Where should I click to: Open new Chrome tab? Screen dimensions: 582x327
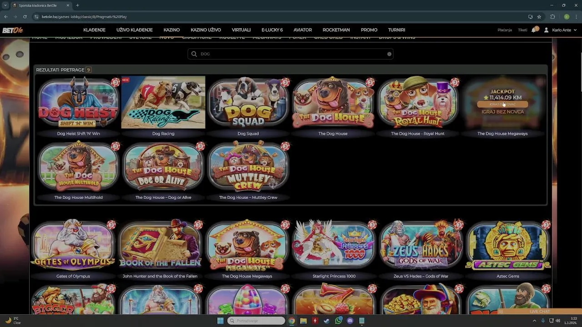[77, 5]
